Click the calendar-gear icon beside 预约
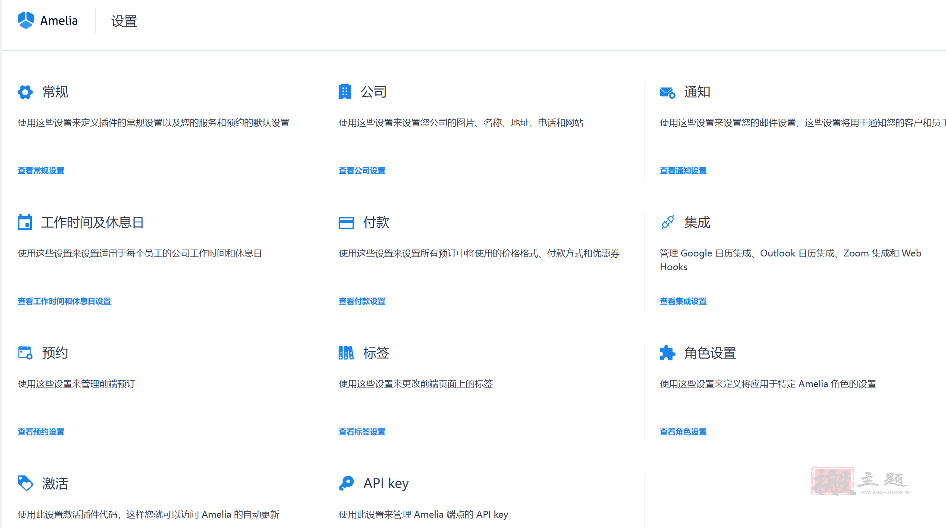 25,353
